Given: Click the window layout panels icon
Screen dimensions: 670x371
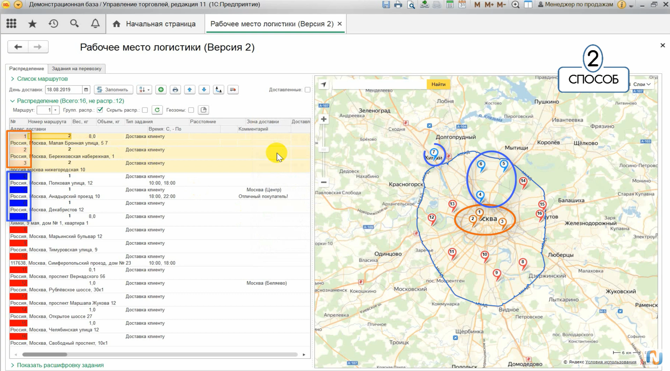Looking at the screenshot, I should tap(528, 5).
